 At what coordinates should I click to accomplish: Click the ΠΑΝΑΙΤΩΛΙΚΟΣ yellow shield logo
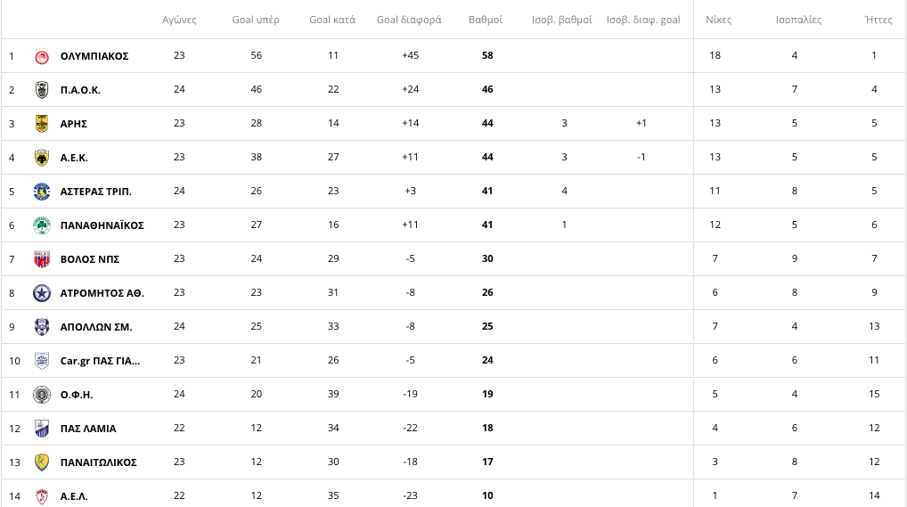[x=42, y=462]
